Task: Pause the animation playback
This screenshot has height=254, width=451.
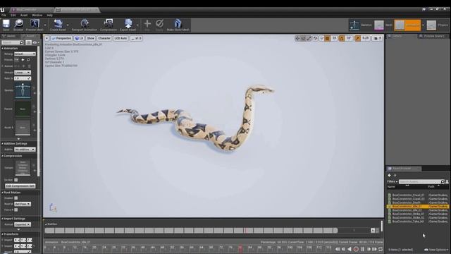Action: click(x=362, y=249)
